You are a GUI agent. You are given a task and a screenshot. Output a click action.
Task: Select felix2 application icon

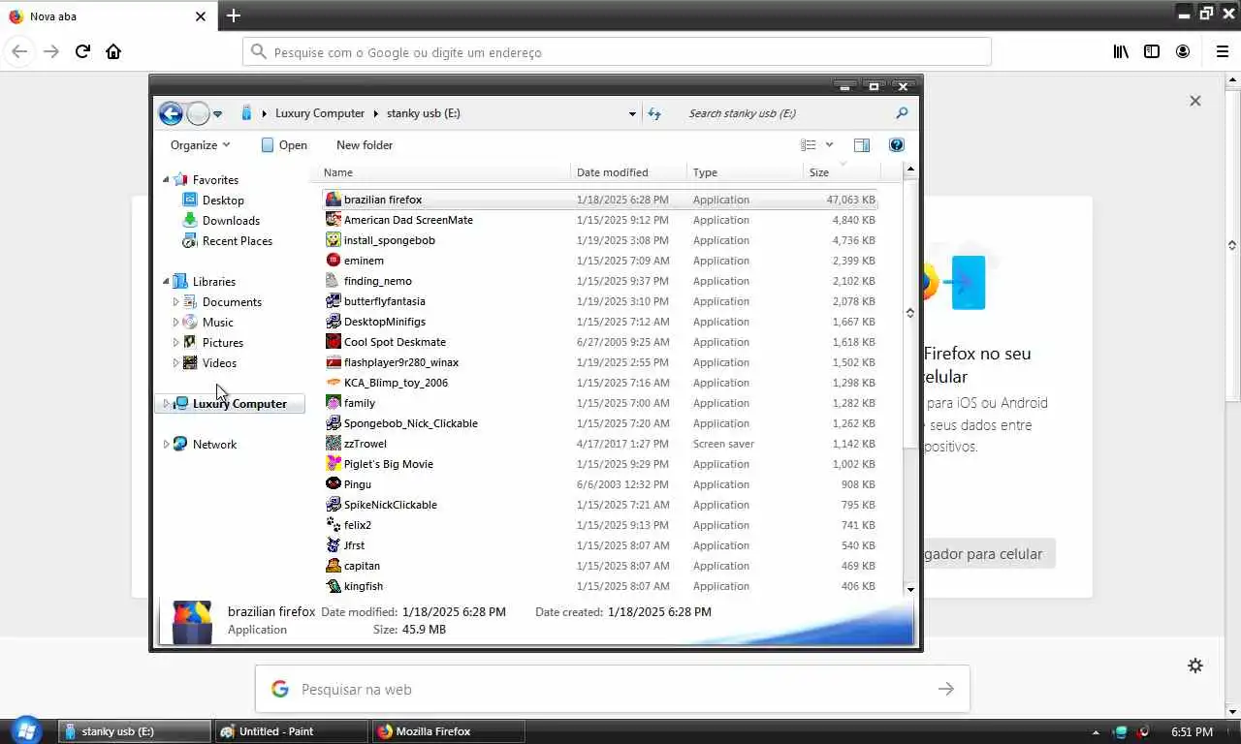coord(334,525)
